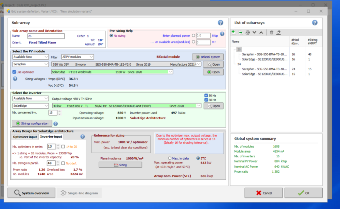Add a new subarray with green plus icon
The height and width of the screenshot is (209, 340).
[x=233, y=32]
